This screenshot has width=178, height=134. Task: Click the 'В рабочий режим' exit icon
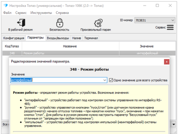[21, 23]
